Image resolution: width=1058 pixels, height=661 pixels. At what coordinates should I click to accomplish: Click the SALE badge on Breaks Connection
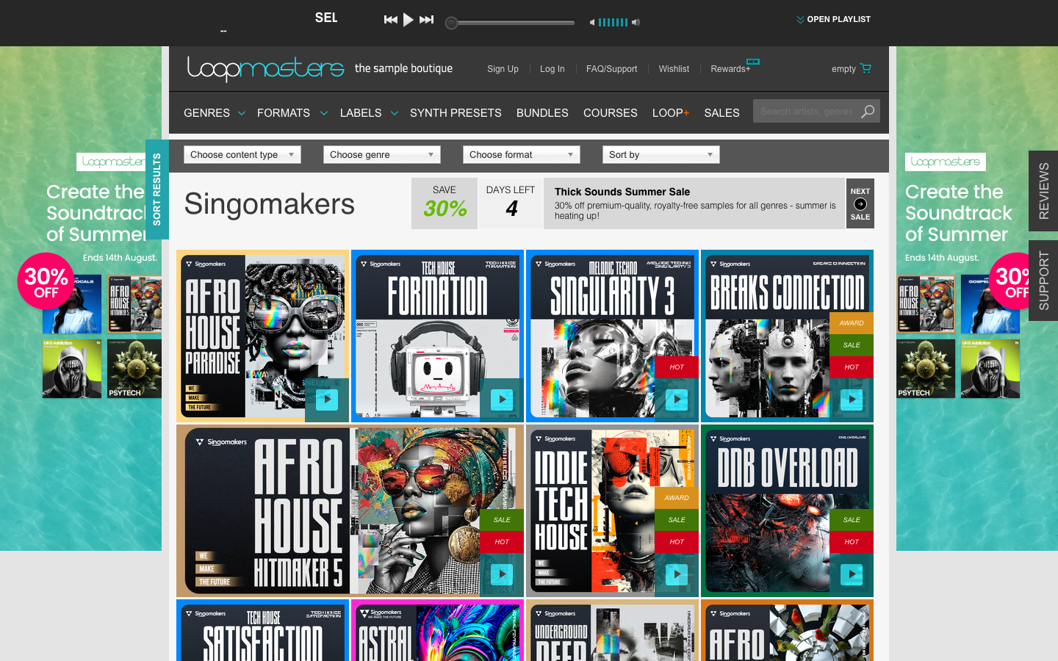(x=852, y=345)
